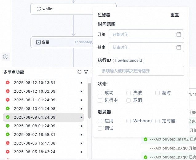Image resolution: width=196 pixels, height=160 pixels.
Task: Click the 结束时间 input field
Action: 146,47
